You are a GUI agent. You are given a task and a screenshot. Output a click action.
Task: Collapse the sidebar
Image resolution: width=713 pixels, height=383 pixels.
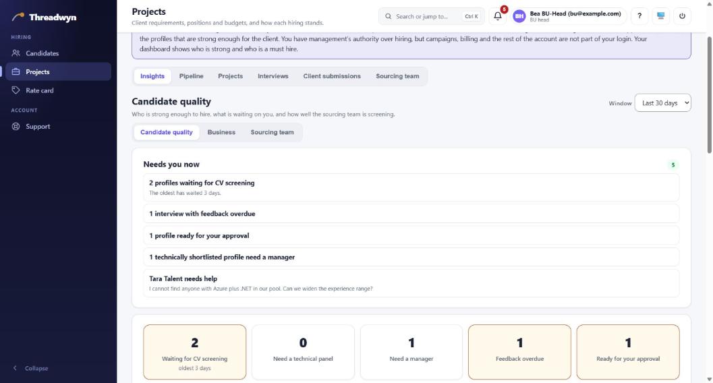[30, 368]
